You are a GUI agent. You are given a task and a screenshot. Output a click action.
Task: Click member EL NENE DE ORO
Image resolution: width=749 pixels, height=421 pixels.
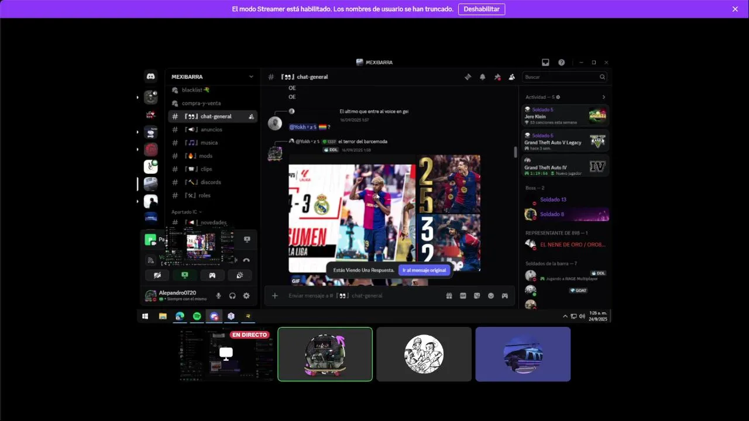click(565, 244)
